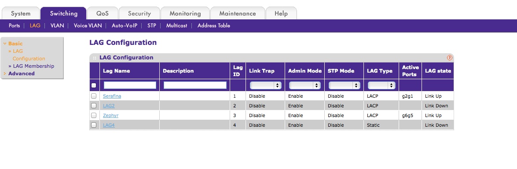
Task: Click the LAG state column header
Action: point(438,71)
